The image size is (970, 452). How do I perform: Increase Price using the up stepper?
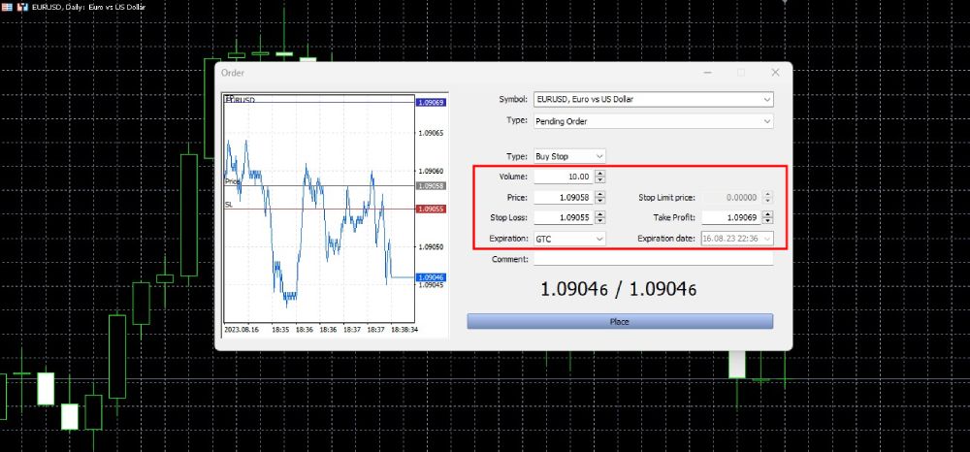click(x=600, y=194)
